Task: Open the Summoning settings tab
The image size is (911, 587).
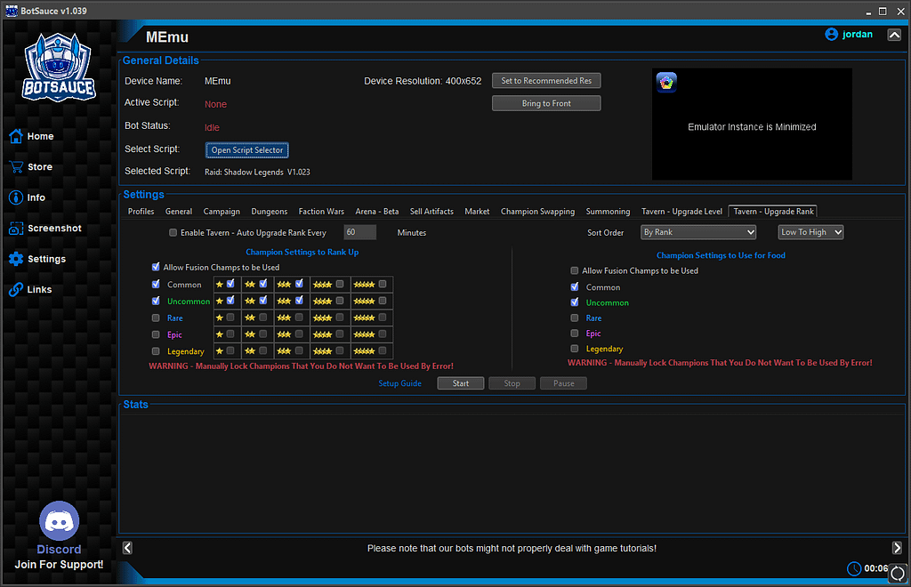Action: pos(607,211)
